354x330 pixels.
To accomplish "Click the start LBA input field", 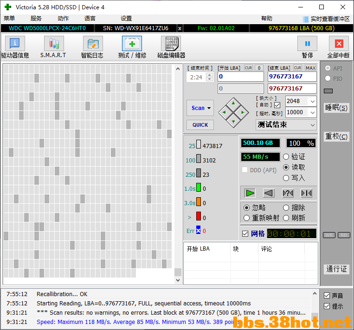I will (x=241, y=77).
